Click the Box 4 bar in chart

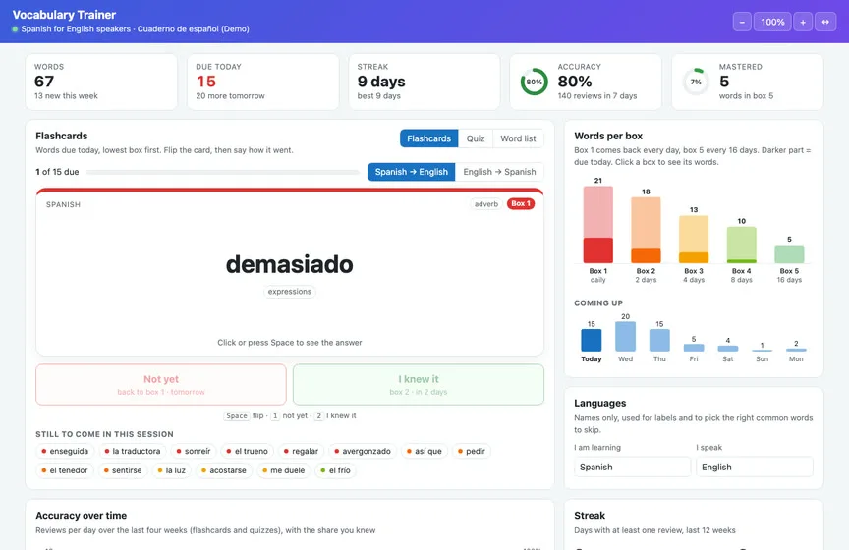click(741, 245)
